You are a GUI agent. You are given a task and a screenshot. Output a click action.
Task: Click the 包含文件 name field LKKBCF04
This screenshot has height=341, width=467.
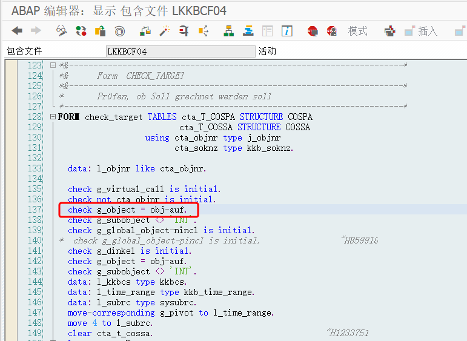click(x=181, y=51)
